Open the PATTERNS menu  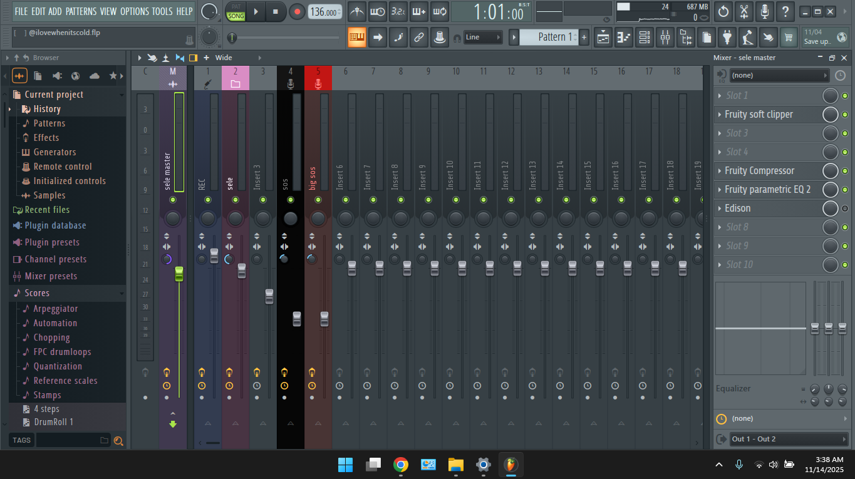[81, 11]
